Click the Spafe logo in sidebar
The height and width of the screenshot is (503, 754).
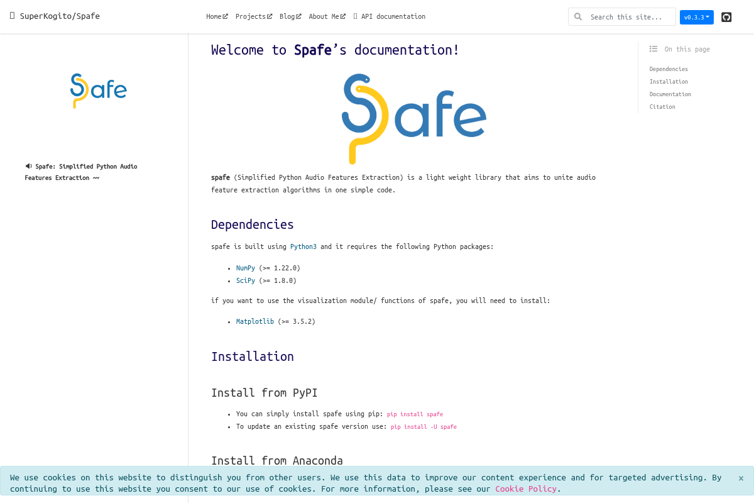click(99, 91)
